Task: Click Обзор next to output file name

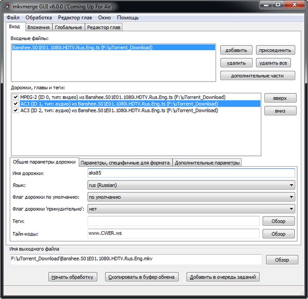Action: (282, 260)
